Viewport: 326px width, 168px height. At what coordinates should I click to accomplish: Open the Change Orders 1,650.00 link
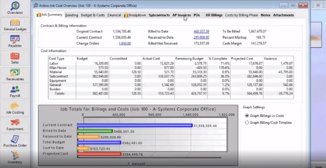[125, 44]
